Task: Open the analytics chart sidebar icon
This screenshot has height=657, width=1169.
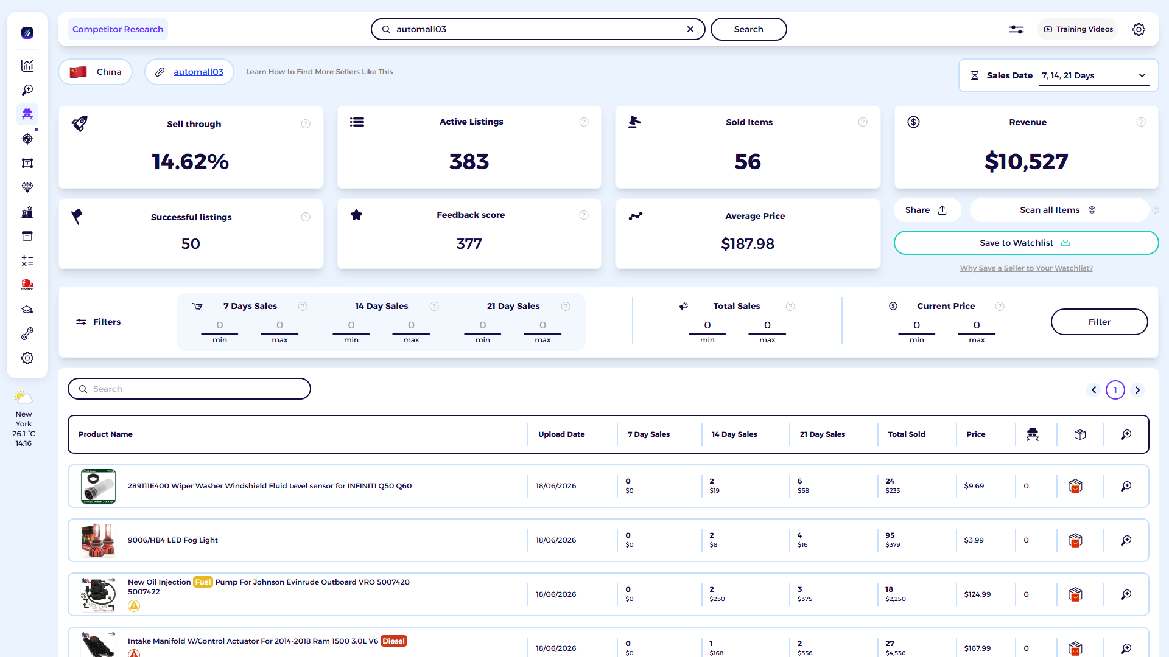Action: point(27,66)
